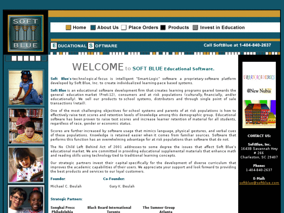Click the E-Mail: label in sidebar

(x=259, y=179)
